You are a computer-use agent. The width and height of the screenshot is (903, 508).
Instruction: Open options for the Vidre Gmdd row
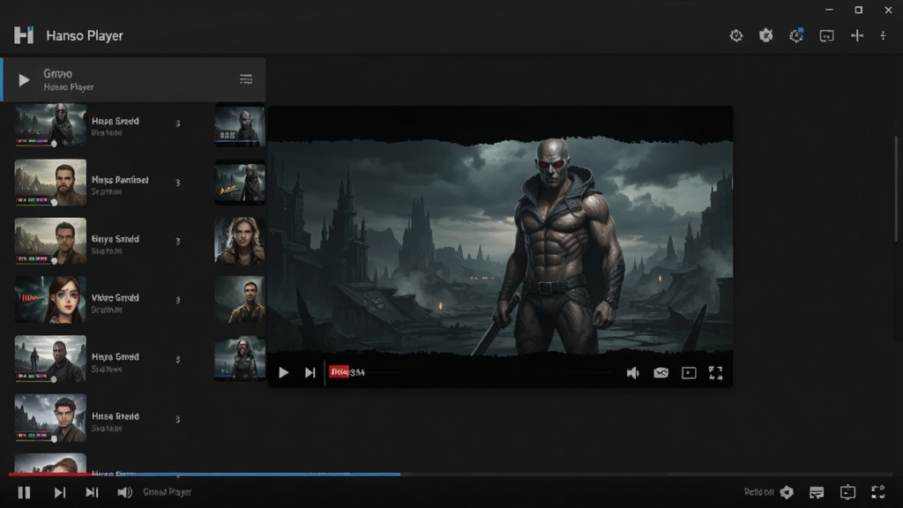click(178, 300)
